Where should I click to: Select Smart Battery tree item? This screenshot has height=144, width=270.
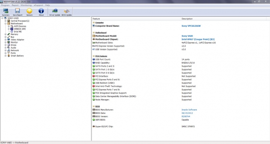point(17,56)
